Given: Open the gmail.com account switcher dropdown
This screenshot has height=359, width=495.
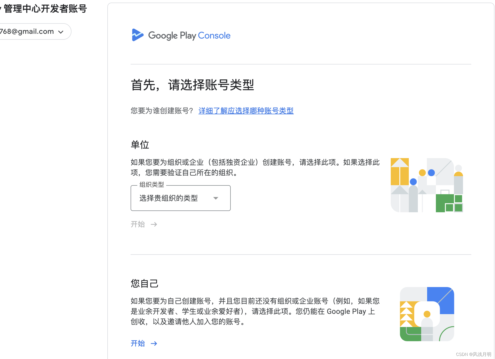Looking at the screenshot, I should coord(35,31).
